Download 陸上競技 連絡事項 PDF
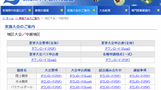The height and width of the screenshot is (90, 161). (140, 76)
